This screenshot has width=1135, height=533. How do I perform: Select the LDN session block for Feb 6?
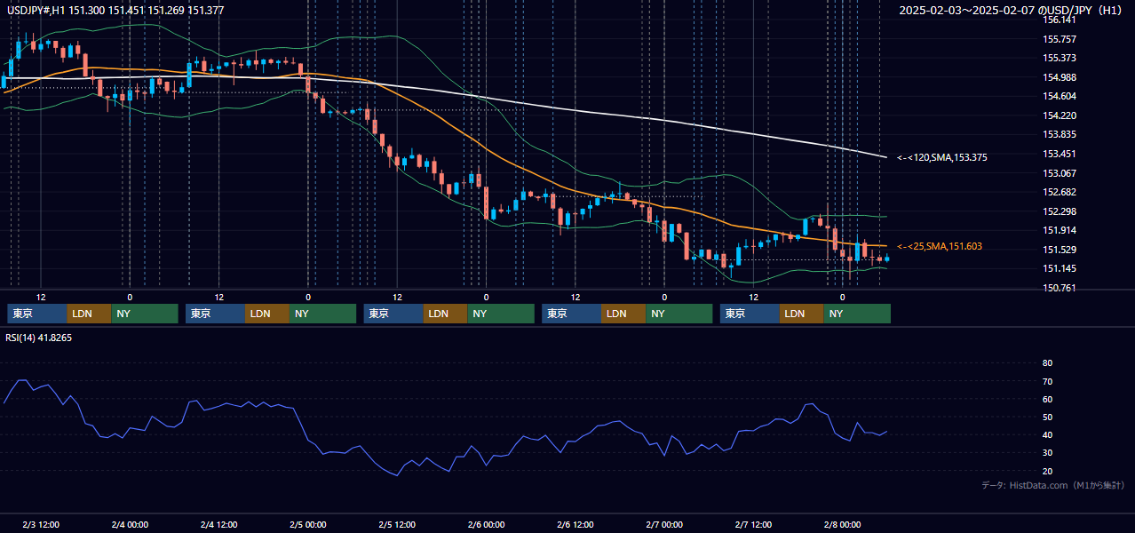coord(624,314)
